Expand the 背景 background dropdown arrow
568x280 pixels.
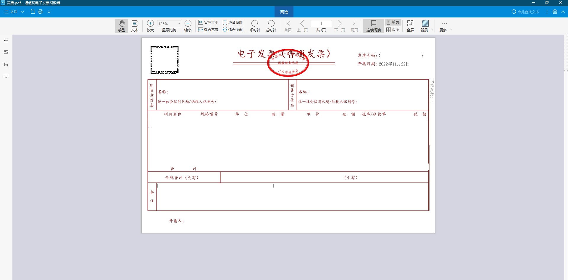pyautogui.click(x=432, y=30)
